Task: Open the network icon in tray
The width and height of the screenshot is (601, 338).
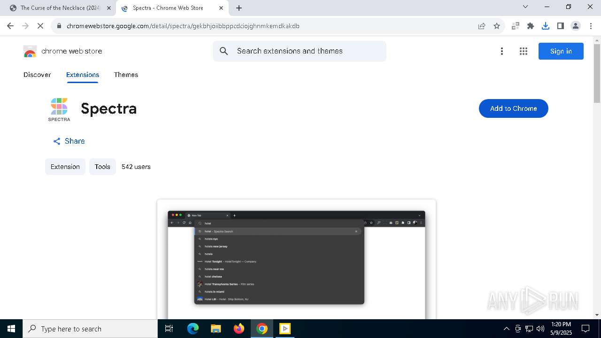Action: 529,329
